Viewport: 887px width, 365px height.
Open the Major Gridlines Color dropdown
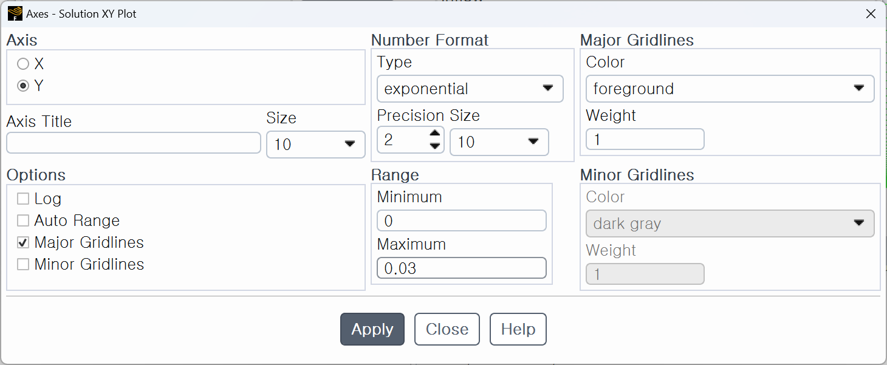pyautogui.click(x=730, y=89)
